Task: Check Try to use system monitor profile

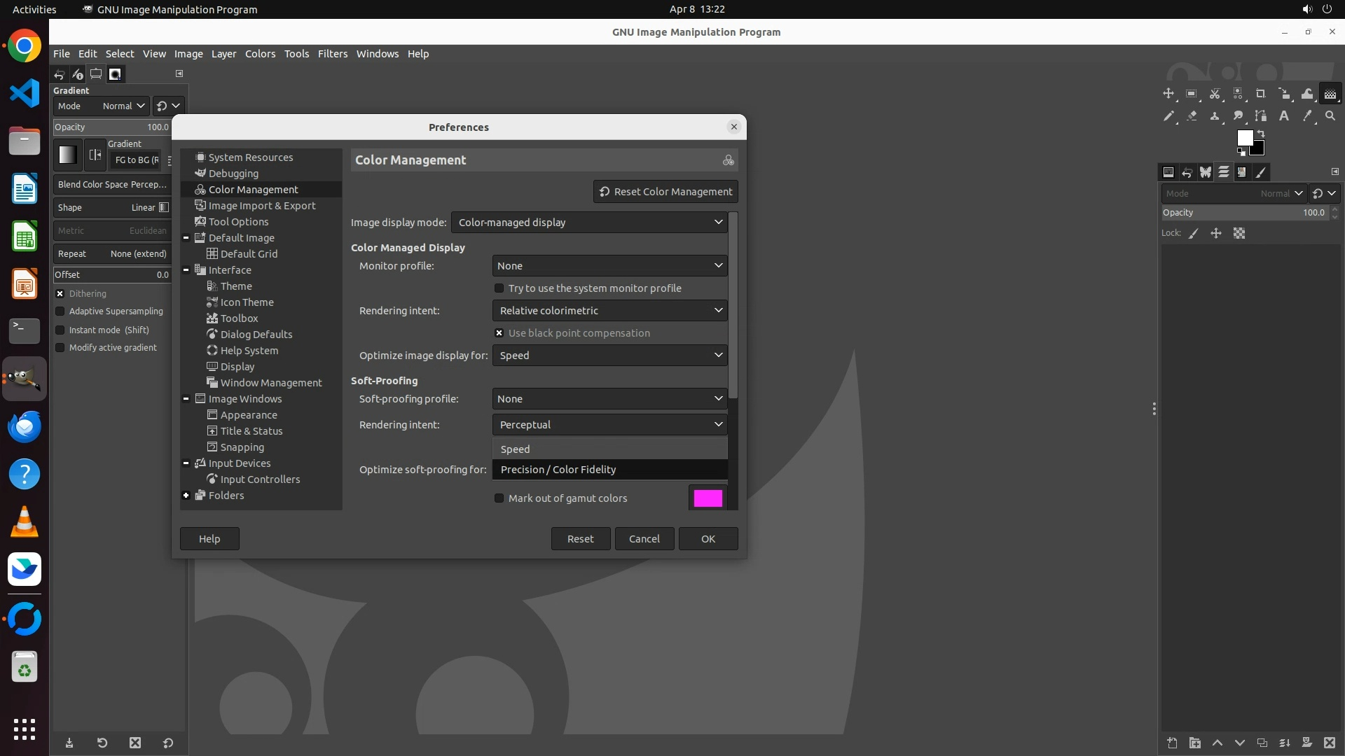Action: [x=499, y=288]
